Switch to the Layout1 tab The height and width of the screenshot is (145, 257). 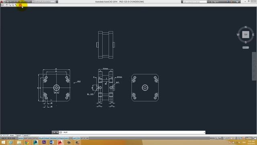(x=18, y=135)
